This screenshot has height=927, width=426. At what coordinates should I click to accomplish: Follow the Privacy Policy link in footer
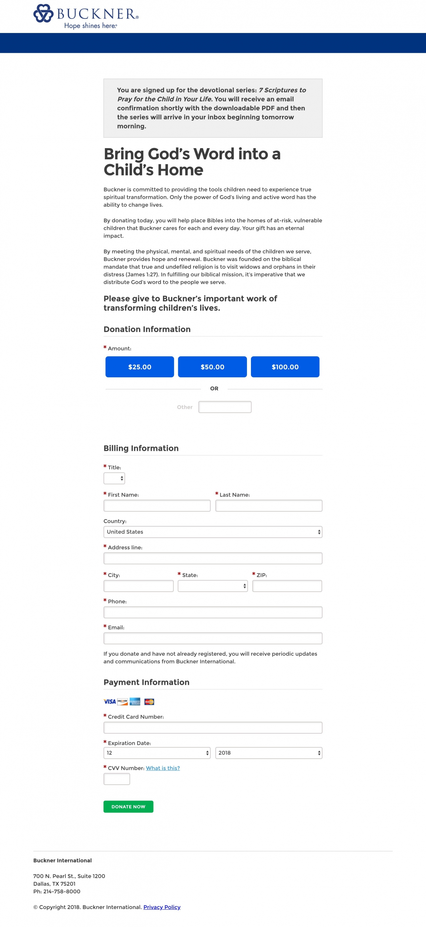tap(162, 907)
